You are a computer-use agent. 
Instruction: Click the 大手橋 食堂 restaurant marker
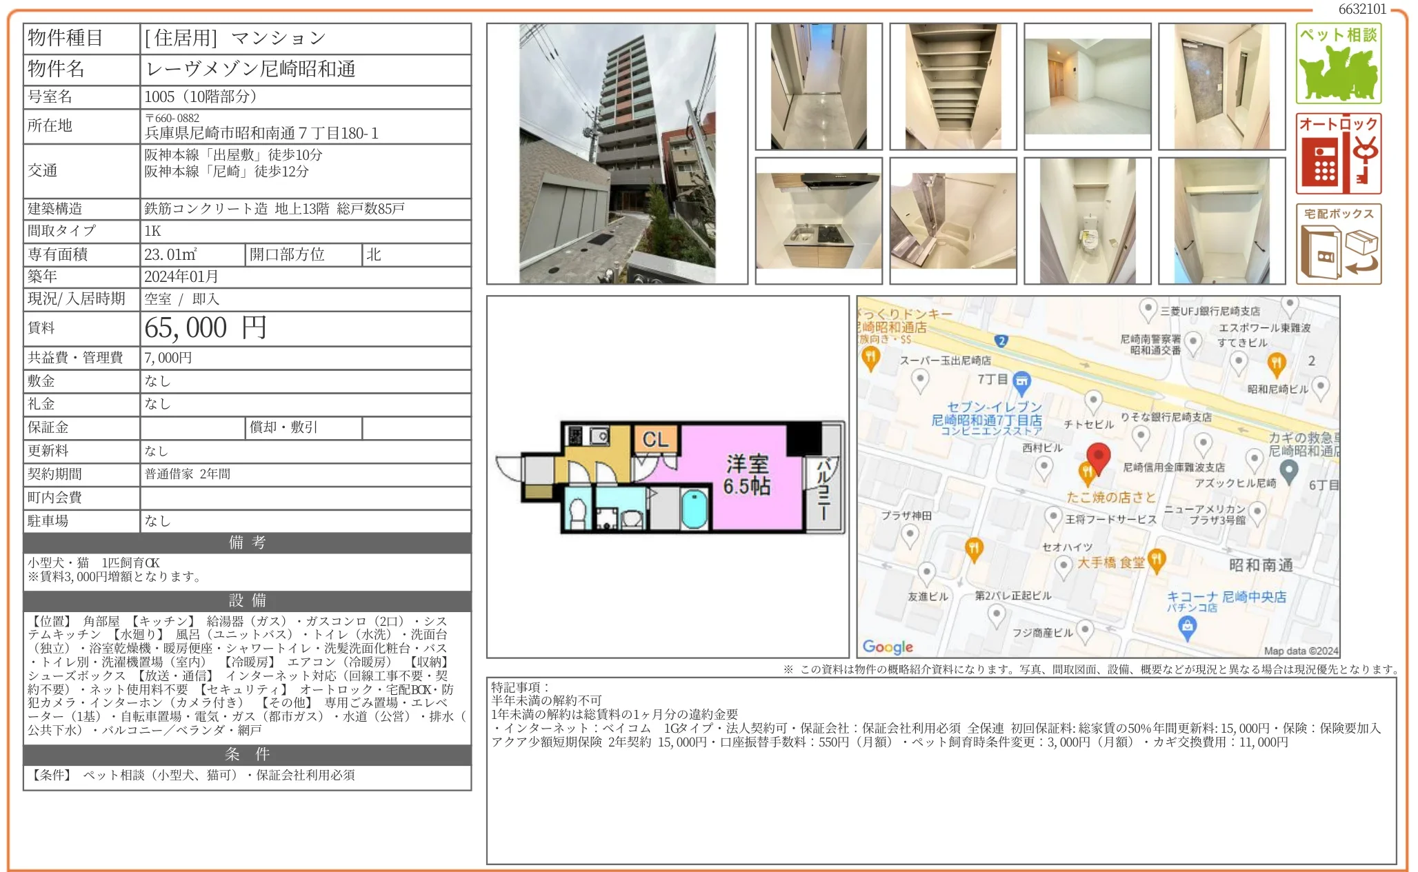click(1157, 560)
